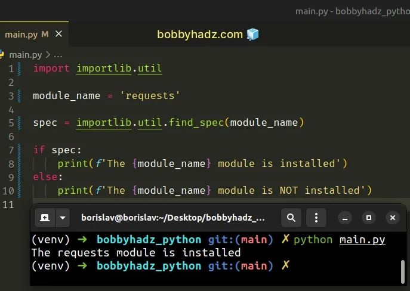Click line number 10 in gutter
Image resolution: width=410 pixels, height=291 pixels.
point(8,191)
